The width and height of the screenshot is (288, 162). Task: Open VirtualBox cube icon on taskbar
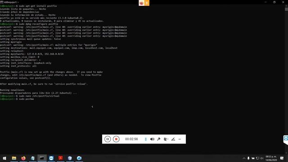(70, 158)
